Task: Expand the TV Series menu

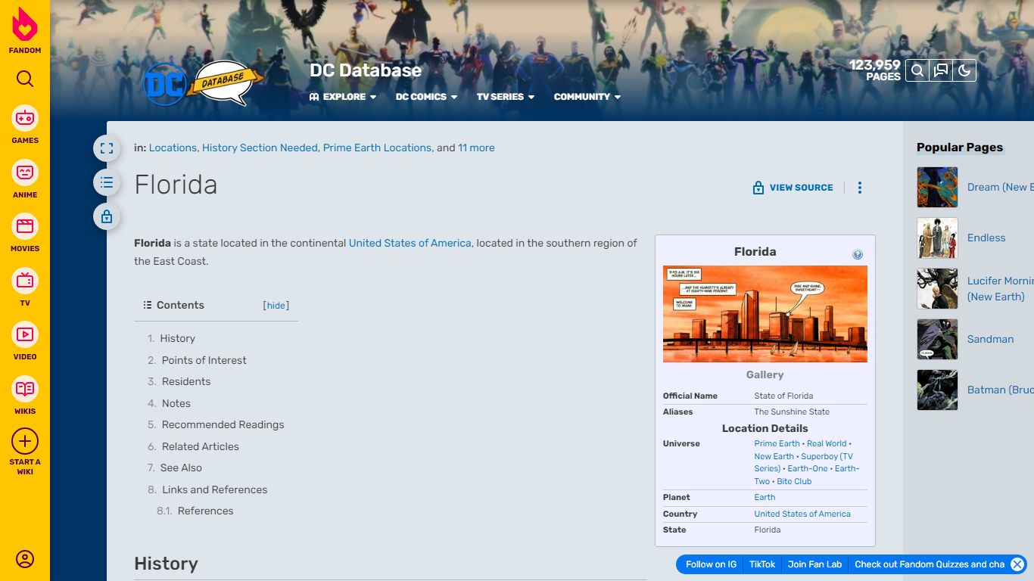Action: pos(506,97)
